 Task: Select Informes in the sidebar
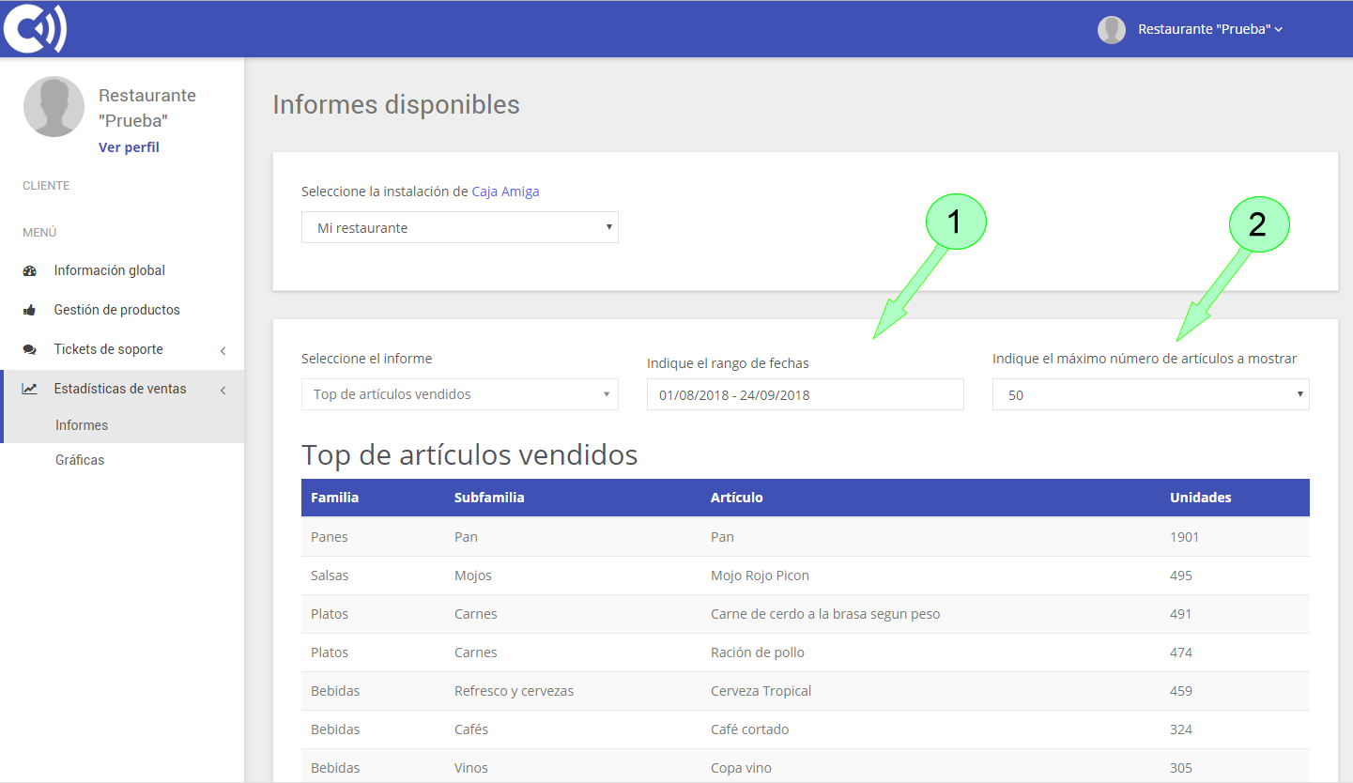(82, 424)
